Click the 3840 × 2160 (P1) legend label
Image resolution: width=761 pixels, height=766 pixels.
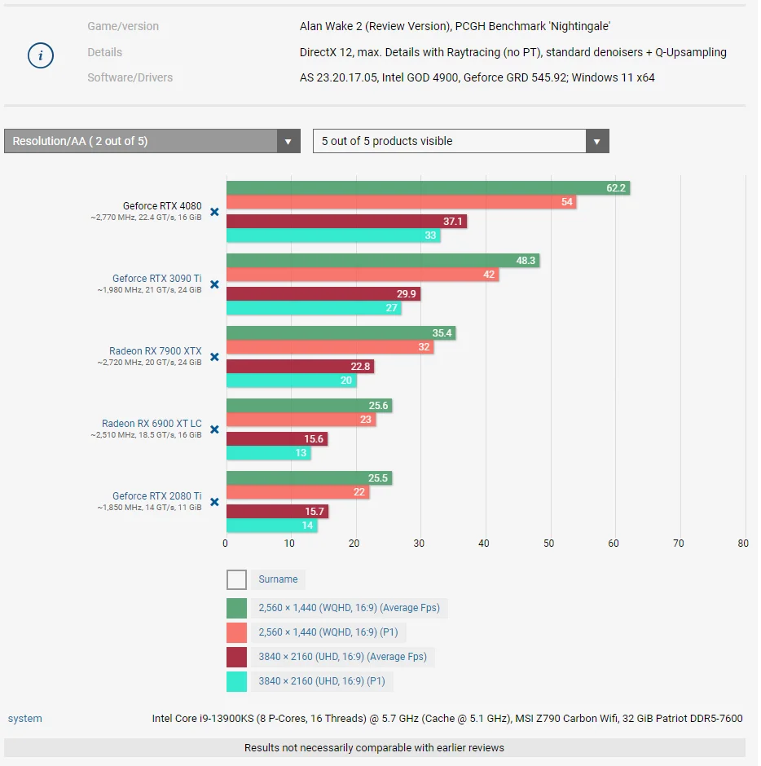point(322,681)
